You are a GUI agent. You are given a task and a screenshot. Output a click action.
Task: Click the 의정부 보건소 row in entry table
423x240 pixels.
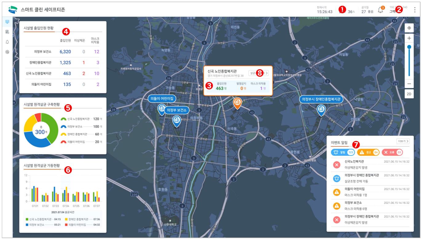(63, 52)
